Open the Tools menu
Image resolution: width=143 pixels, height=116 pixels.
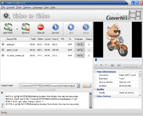pos(19,7)
